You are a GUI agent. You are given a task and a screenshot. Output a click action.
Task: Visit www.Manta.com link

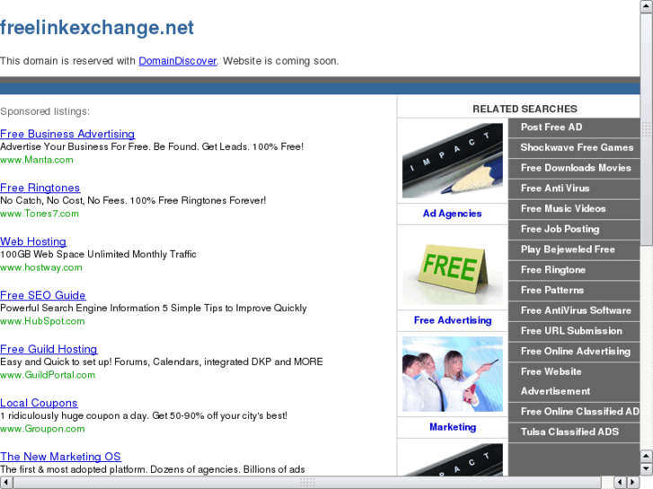click(37, 160)
